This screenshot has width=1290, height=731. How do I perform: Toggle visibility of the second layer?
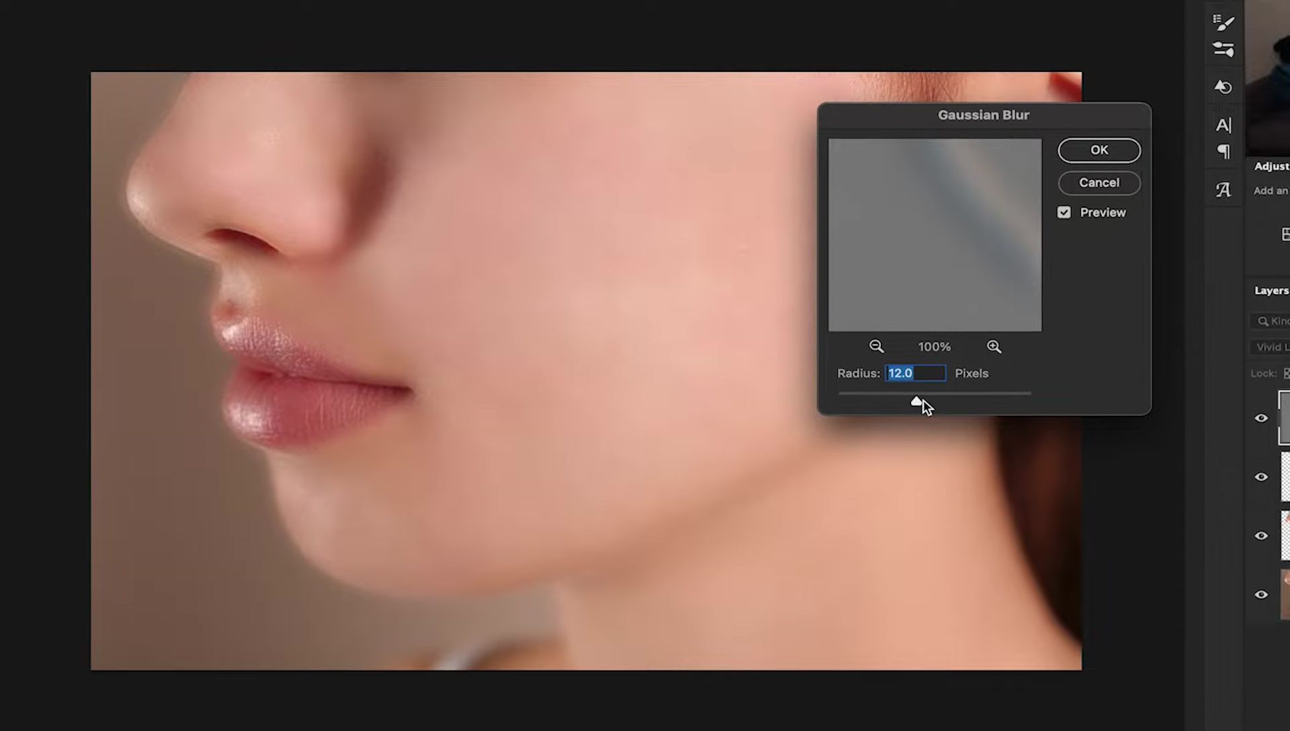[1261, 477]
